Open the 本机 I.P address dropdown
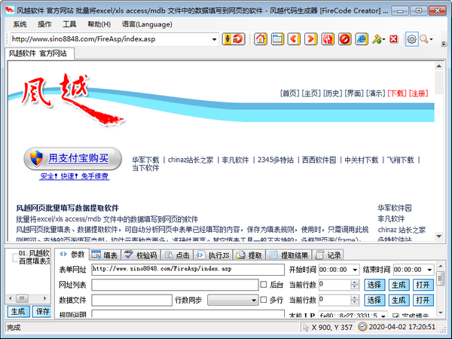The height and width of the screenshot is (339, 452). [x=383, y=316]
